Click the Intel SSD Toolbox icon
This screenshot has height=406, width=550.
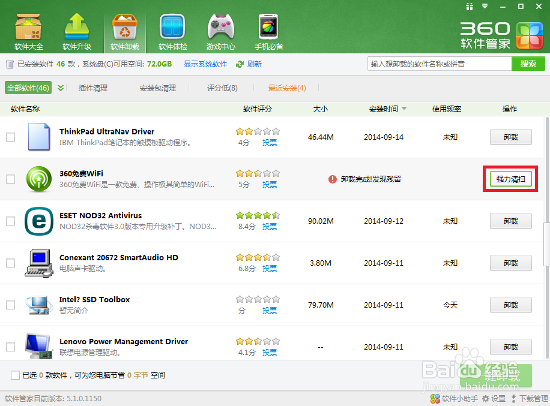38,305
